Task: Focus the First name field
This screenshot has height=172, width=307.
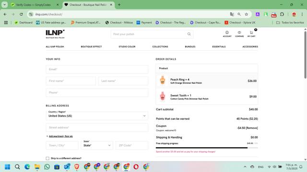Action: [71, 81]
